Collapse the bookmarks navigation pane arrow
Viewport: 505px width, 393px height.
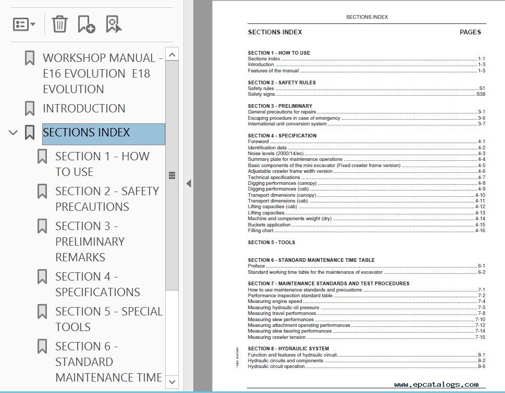189,184
